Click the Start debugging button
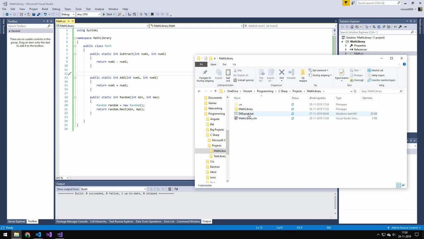The height and width of the screenshot is (239, 424). tap(107, 14)
